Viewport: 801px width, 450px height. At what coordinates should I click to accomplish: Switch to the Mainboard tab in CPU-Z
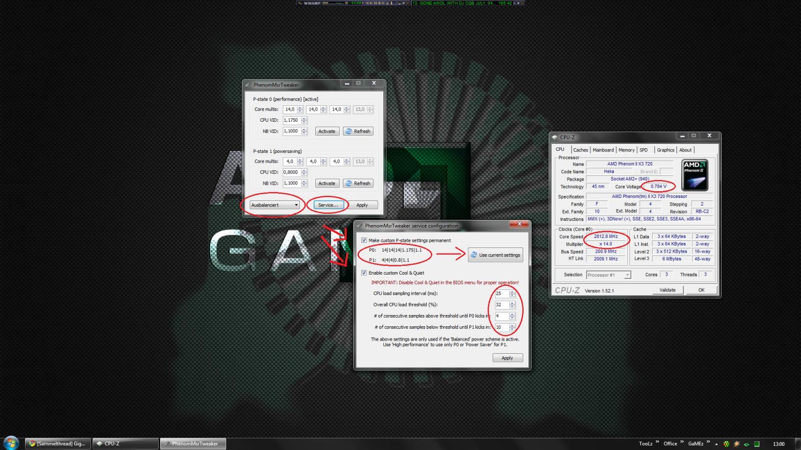603,150
